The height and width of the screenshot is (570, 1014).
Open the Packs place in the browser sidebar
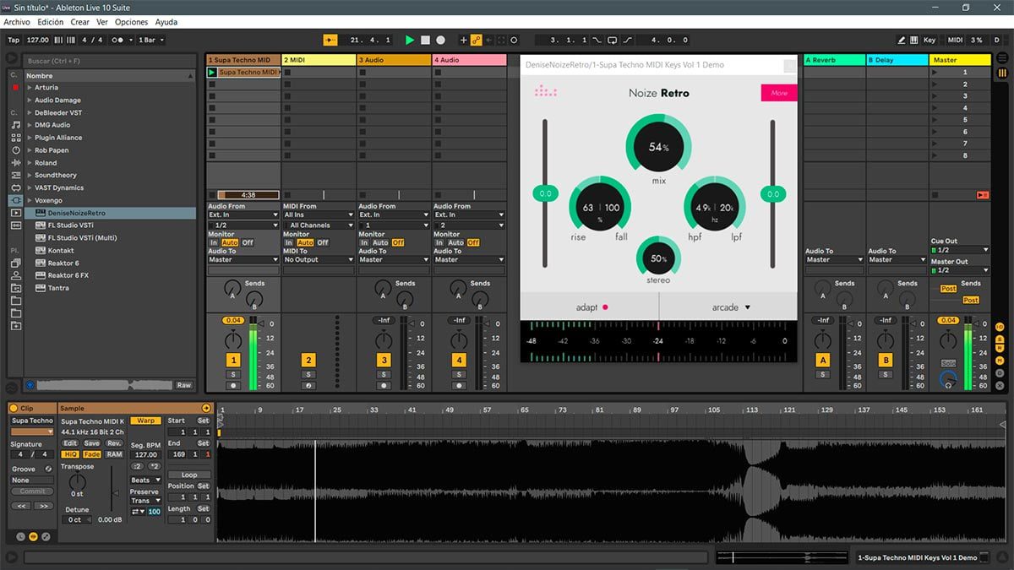tap(16, 263)
